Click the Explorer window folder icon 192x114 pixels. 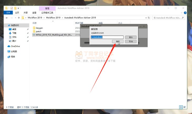tap(6, 8)
